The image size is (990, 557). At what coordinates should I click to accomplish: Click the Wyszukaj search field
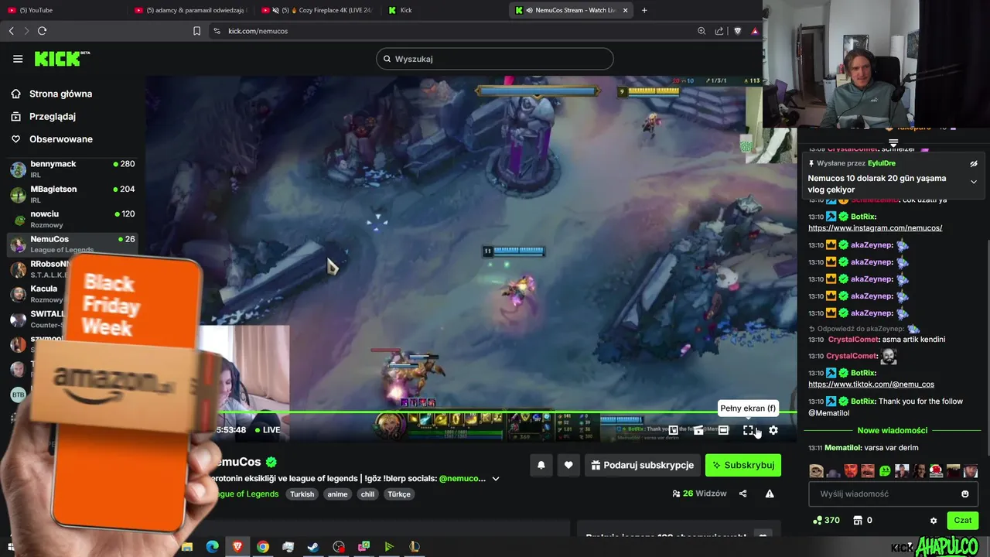click(495, 59)
